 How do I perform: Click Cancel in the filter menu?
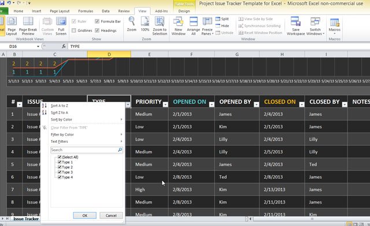(111, 216)
